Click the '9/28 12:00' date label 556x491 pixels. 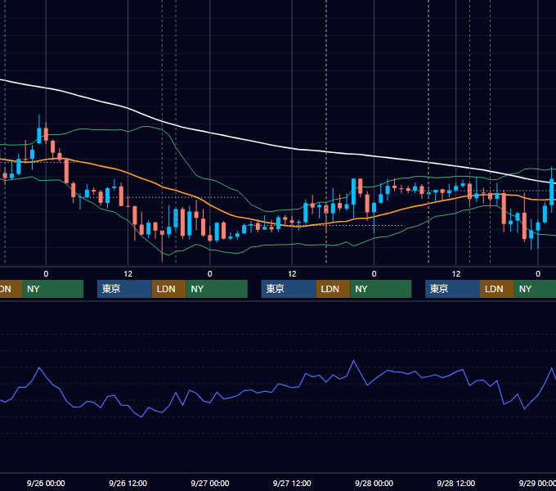click(456, 483)
